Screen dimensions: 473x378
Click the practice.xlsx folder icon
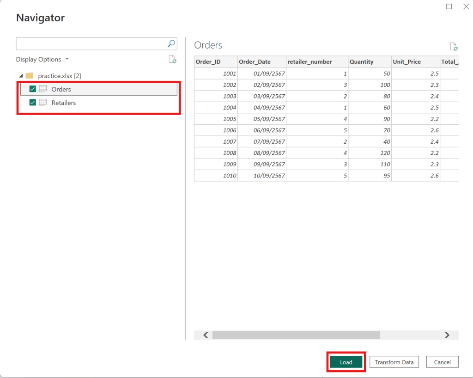30,75
